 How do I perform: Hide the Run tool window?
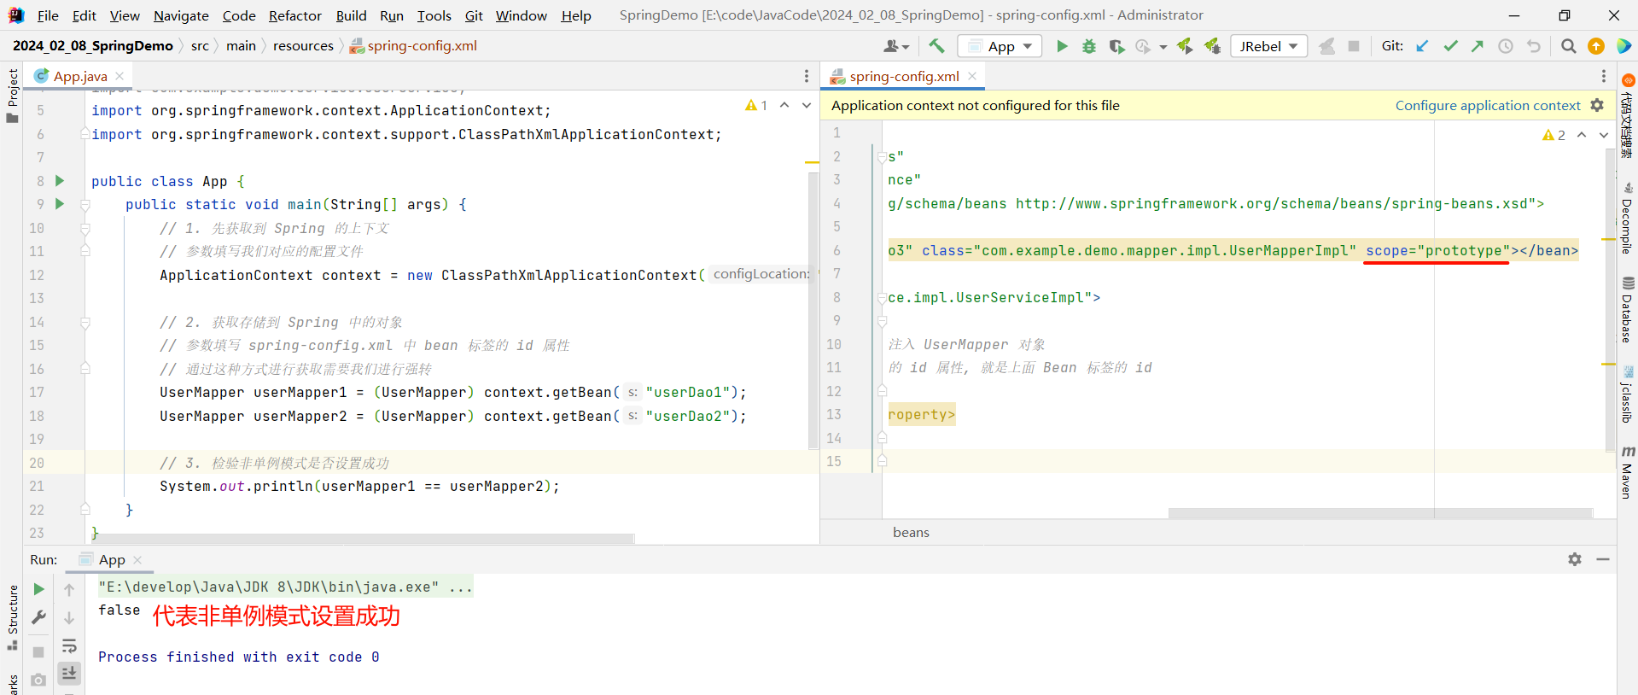[1603, 559]
